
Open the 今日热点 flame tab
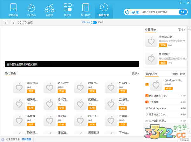click(x=31, y=10)
